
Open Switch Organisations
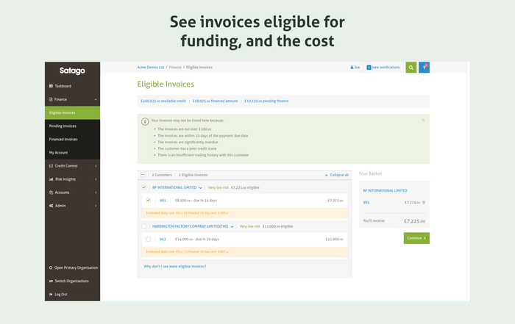(72, 281)
